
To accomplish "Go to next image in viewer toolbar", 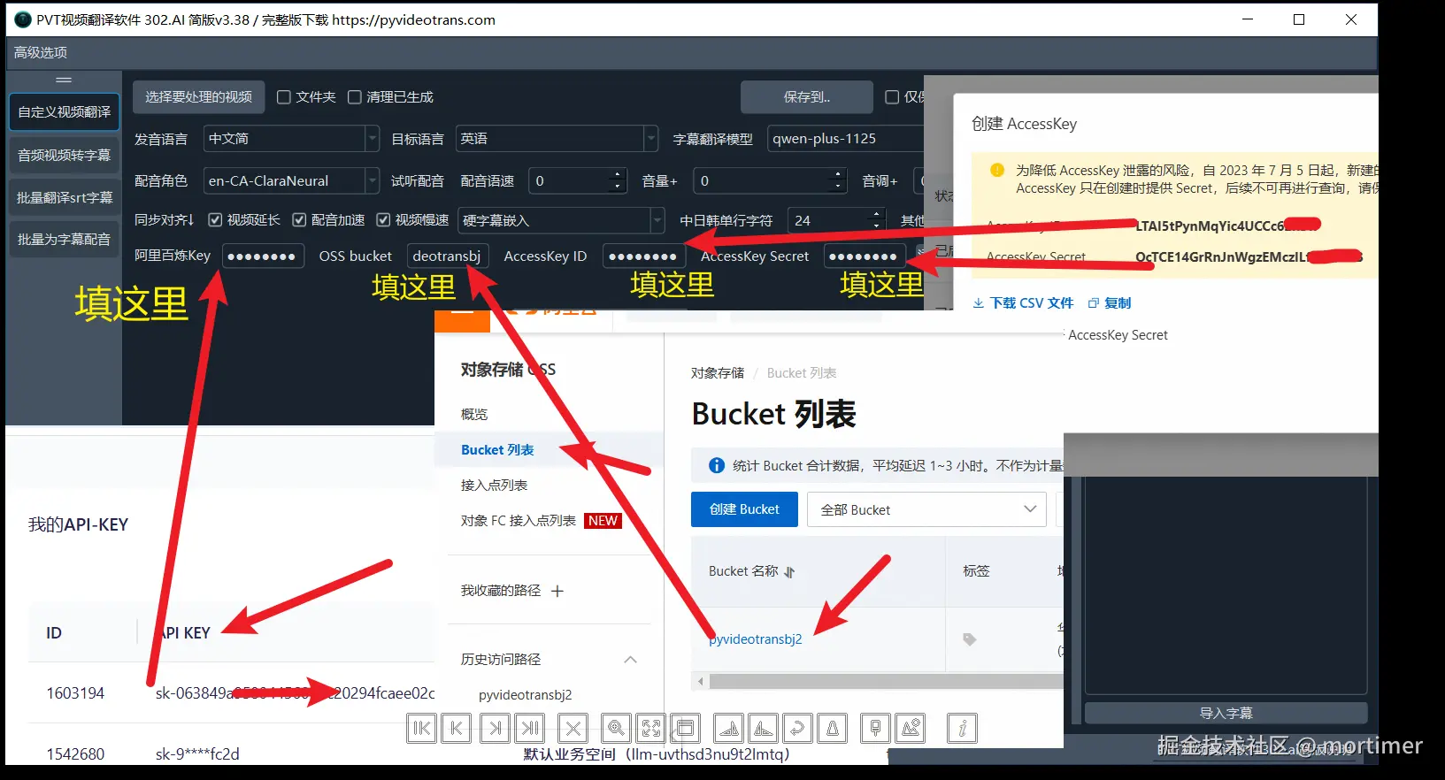I will [495, 729].
